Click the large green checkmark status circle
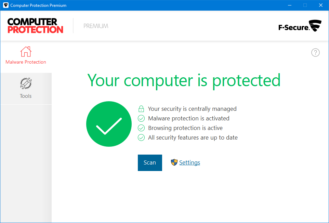Image resolution: width=329 pixels, height=223 pixels. (x=109, y=124)
